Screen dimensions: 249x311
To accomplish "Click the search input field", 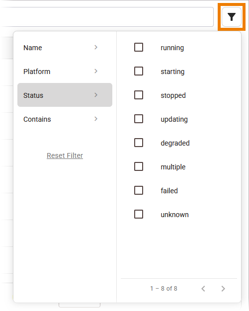I will tap(107, 17).
